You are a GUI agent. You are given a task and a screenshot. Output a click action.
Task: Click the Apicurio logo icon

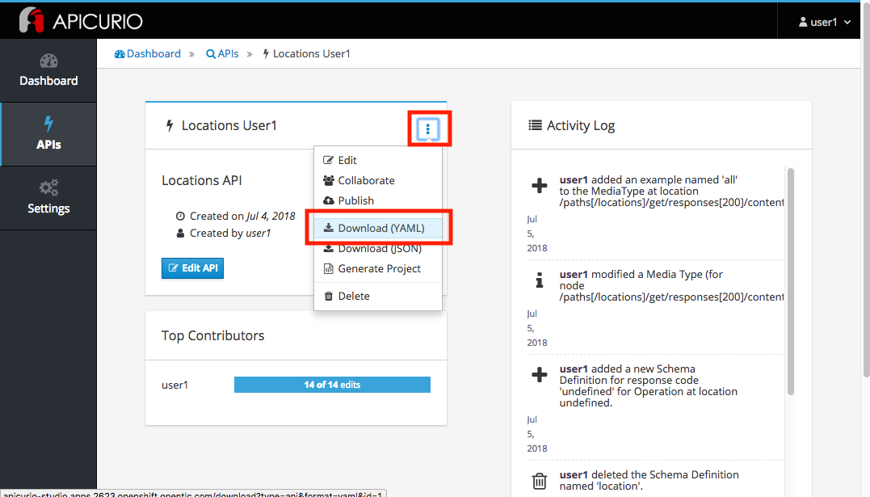coord(32,20)
